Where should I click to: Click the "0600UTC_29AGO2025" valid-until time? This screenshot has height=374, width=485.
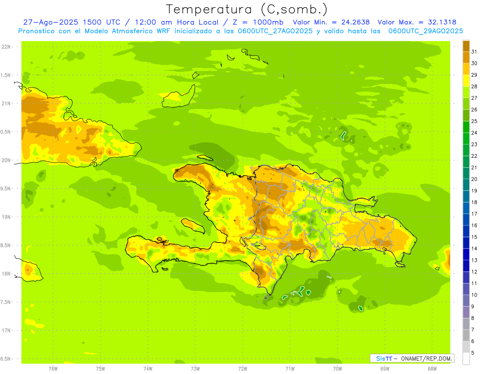pos(426,31)
